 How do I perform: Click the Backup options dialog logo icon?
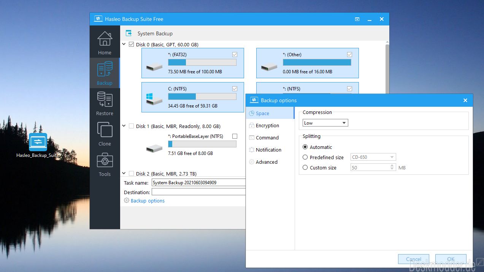[254, 100]
